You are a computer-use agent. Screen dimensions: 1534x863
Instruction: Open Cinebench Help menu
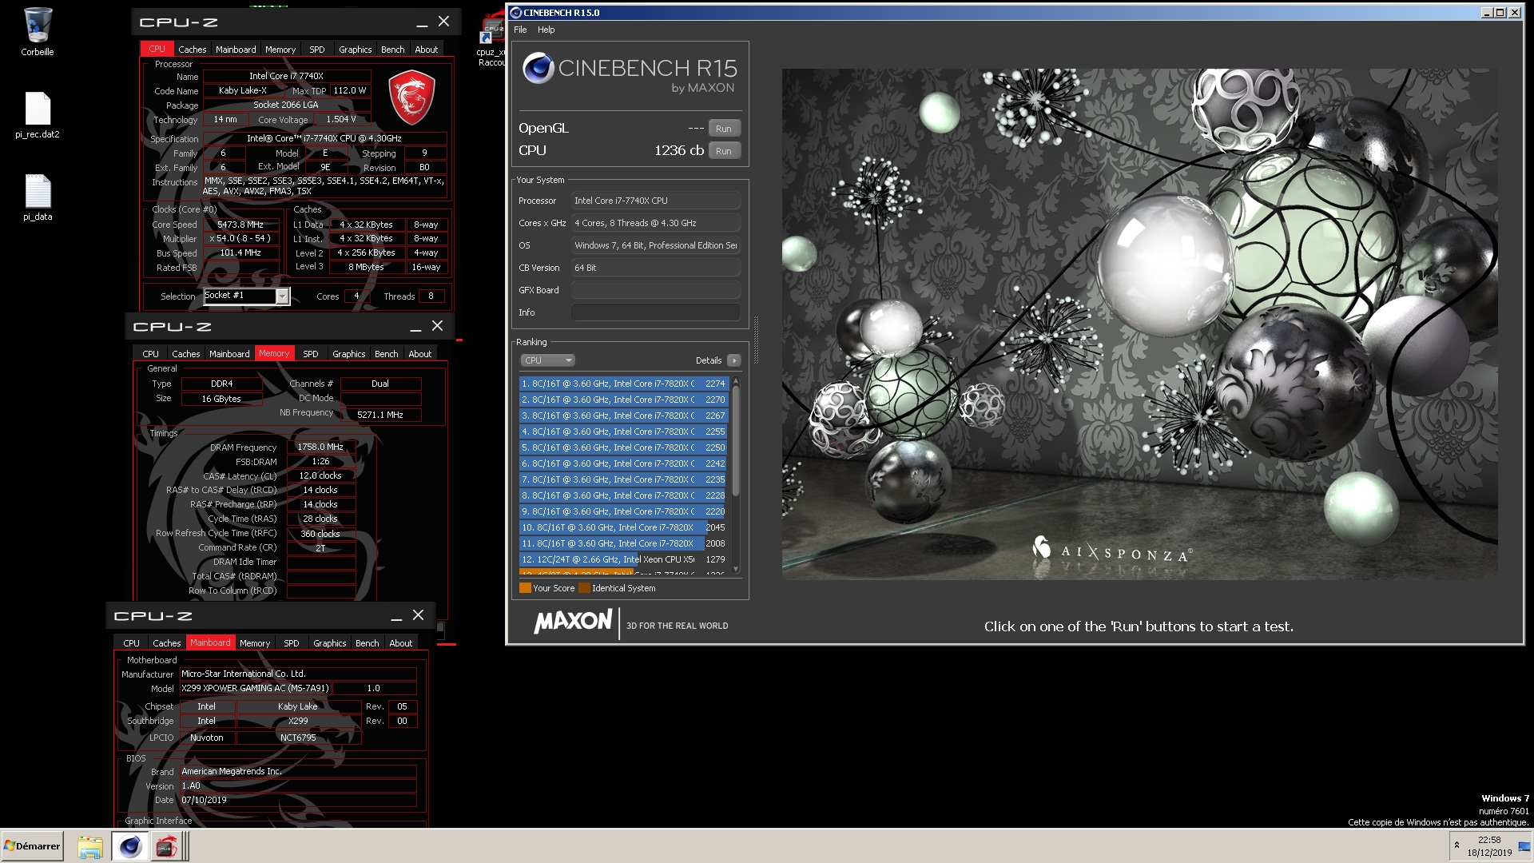[546, 30]
